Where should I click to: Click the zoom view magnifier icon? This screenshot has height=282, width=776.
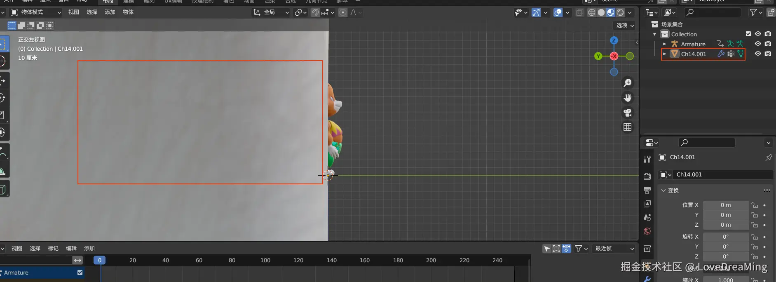(628, 83)
